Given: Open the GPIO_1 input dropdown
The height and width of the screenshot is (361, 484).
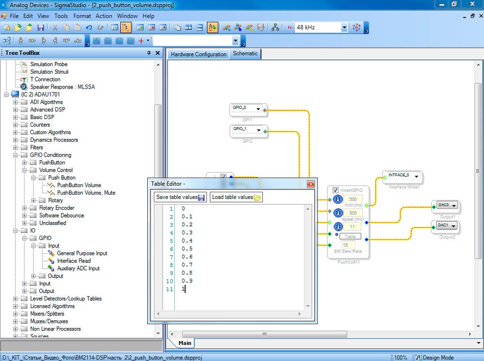Looking at the screenshot, I should 259,130.
